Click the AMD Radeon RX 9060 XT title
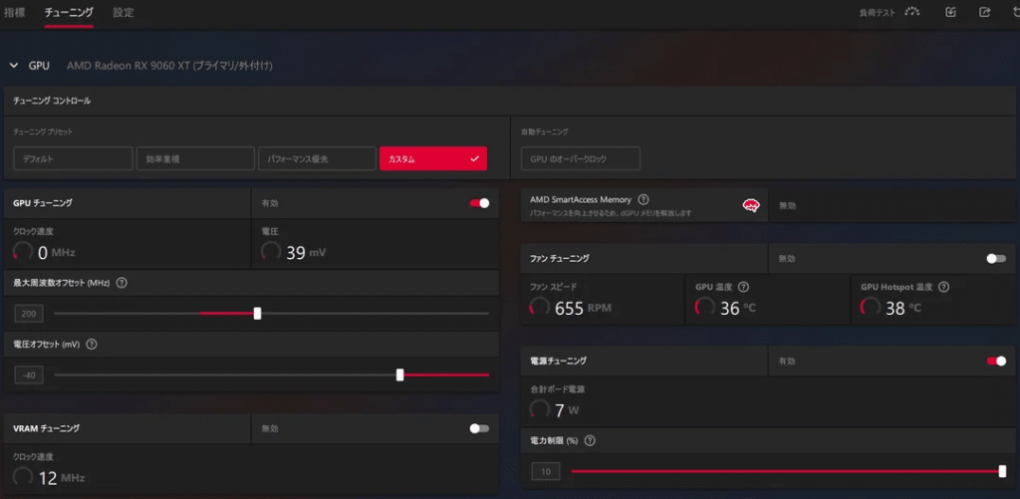 pyautogui.click(x=169, y=66)
